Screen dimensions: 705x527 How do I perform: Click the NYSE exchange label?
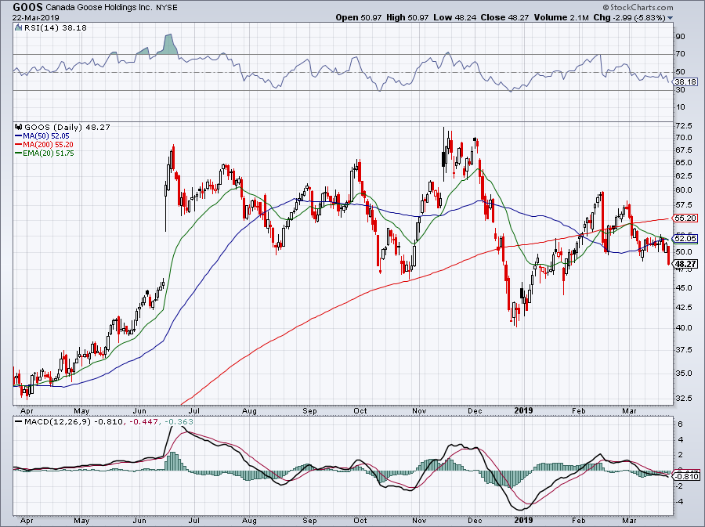[x=168, y=8]
